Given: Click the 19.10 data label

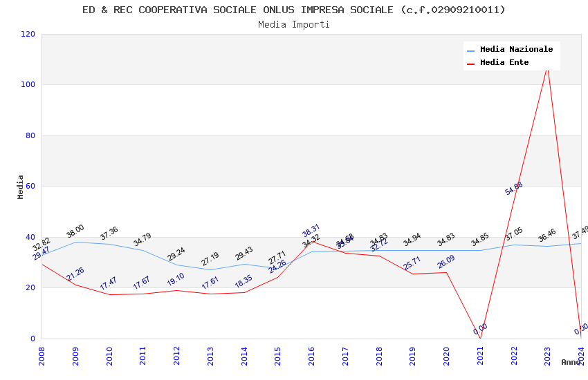Looking at the screenshot, I should click(176, 279).
